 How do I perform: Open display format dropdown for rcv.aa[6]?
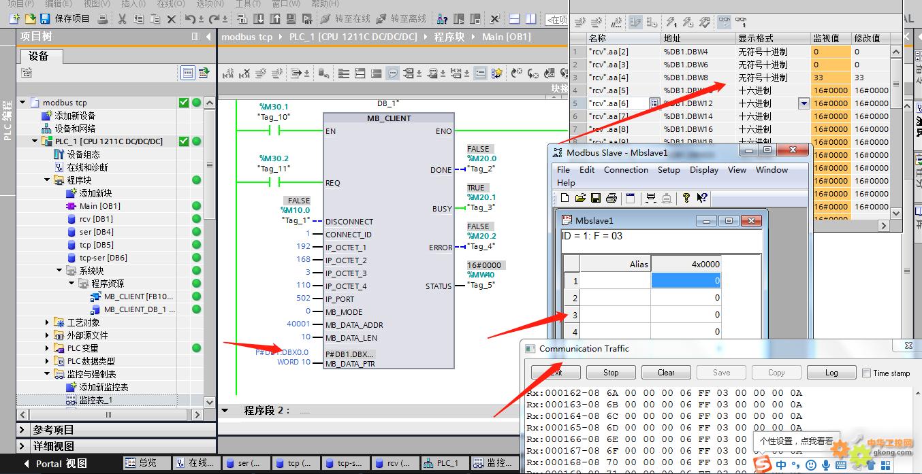pyautogui.click(x=804, y=103)
